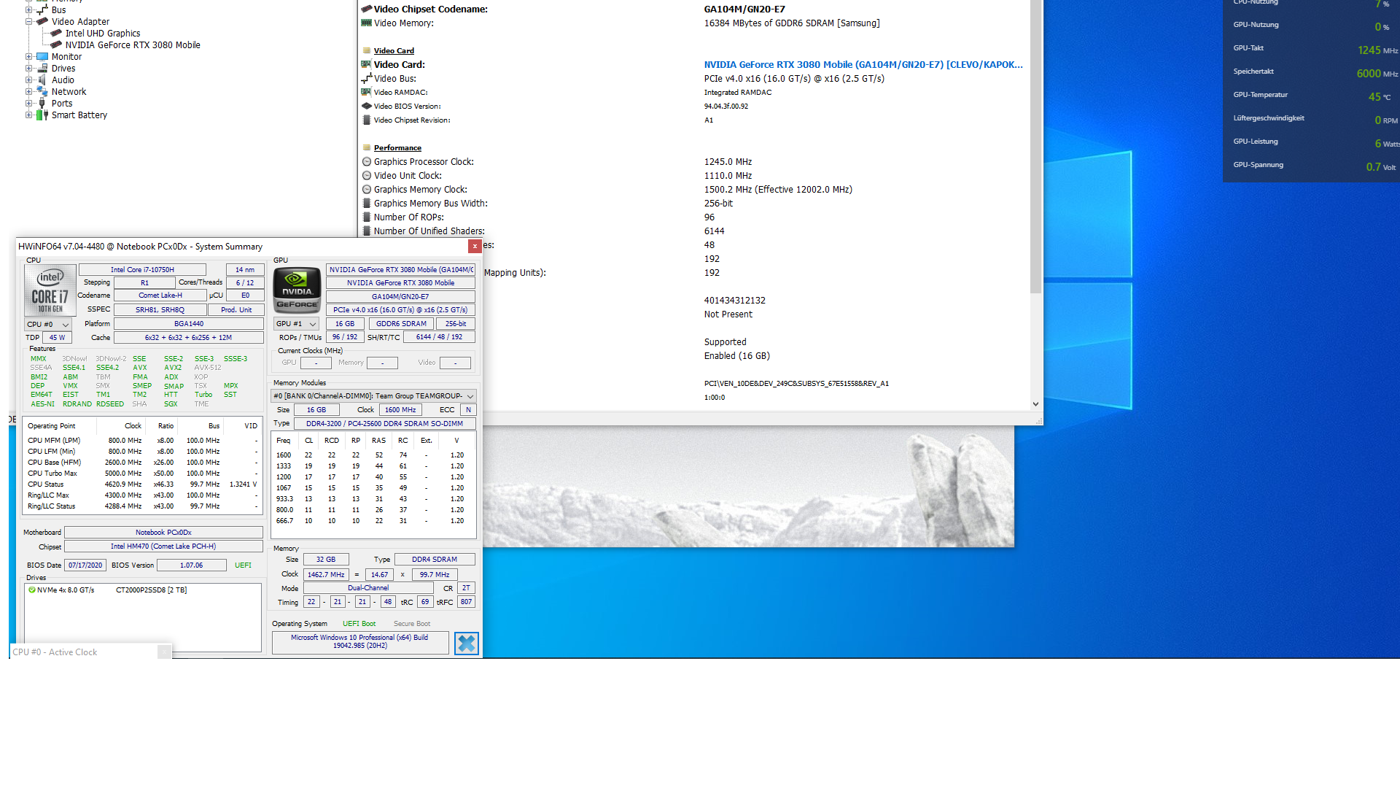
Task: Open the GPU #1 selector dropdown
Action: tap(296, 324)
